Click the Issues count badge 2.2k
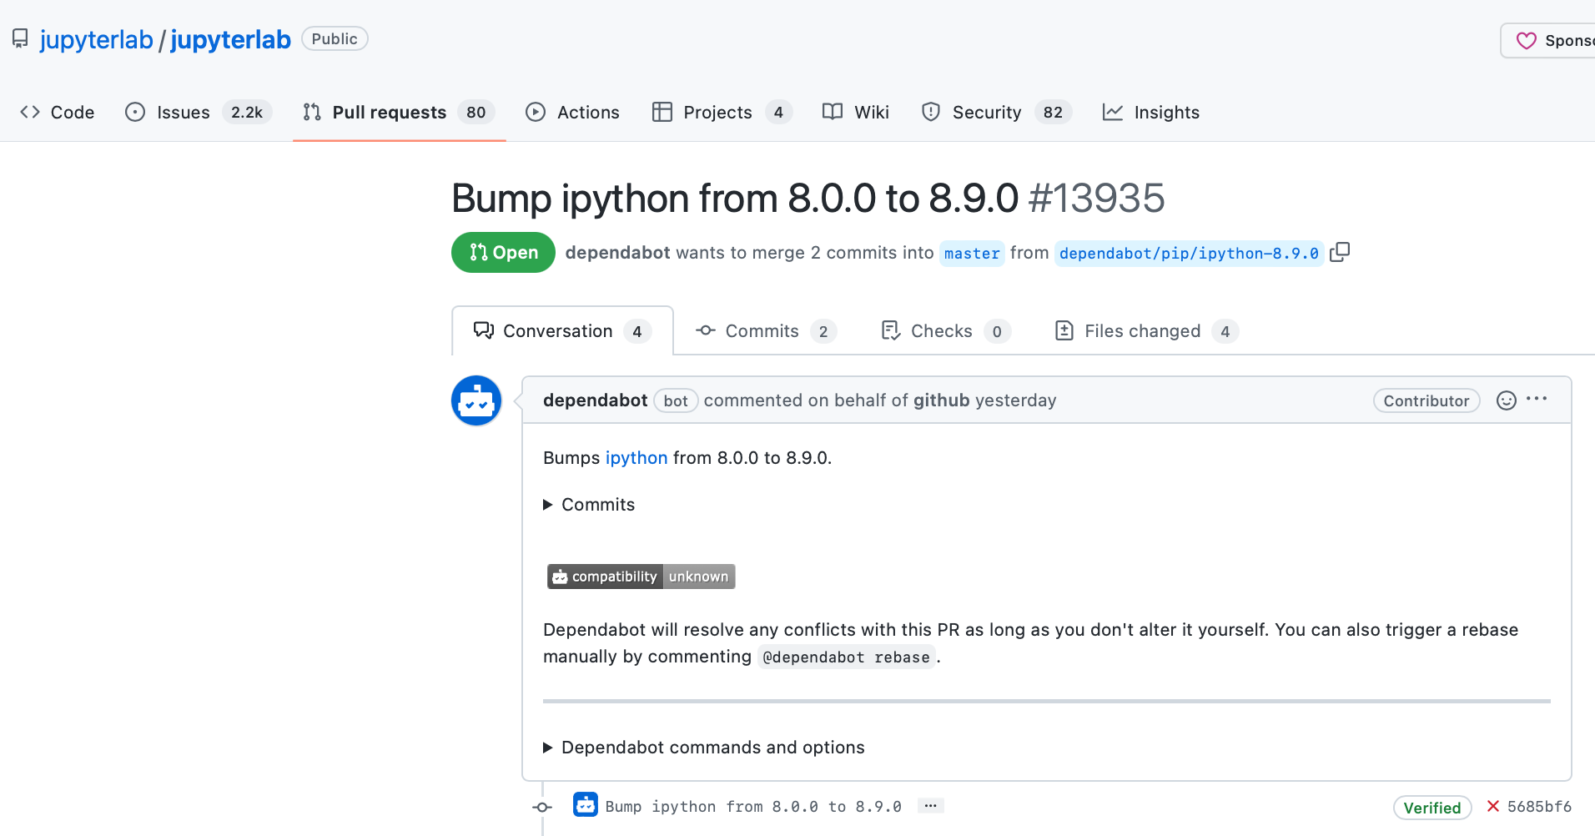The width and height of the screenshot is (1595, 836). 247,112
